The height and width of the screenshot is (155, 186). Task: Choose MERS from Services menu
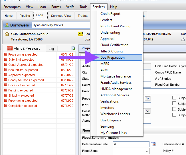click(x=116, y=64)
